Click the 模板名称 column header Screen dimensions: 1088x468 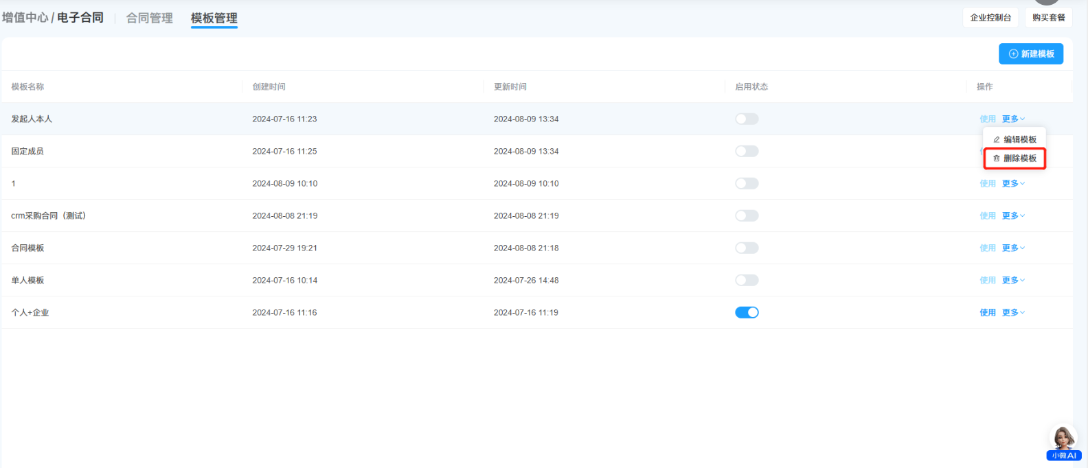[x=27, y=86]
